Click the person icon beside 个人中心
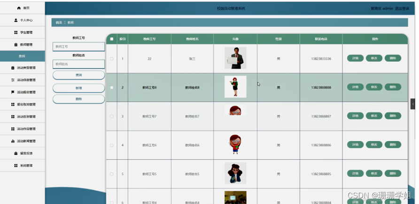 16,20
